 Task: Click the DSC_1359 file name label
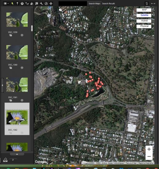[x=13, y=32]
